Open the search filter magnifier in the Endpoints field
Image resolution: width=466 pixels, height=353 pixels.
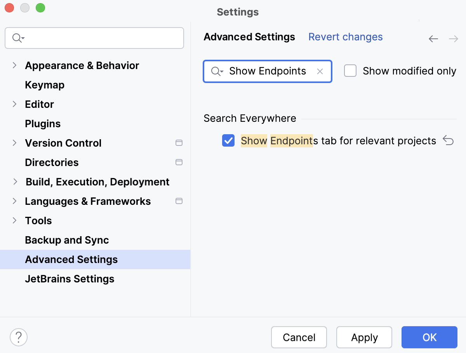pyautogui.click(x=216, y=71)
